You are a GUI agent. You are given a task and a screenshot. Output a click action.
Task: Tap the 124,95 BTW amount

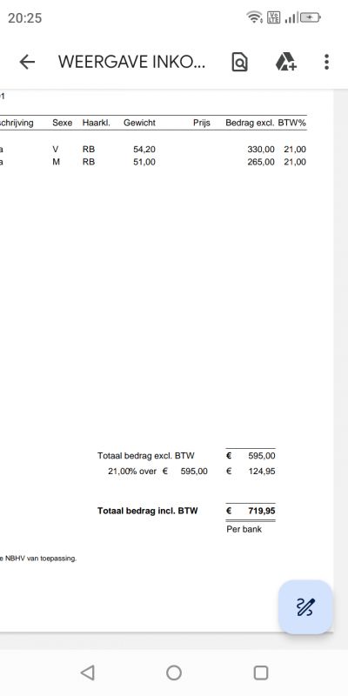coord(262,472)
